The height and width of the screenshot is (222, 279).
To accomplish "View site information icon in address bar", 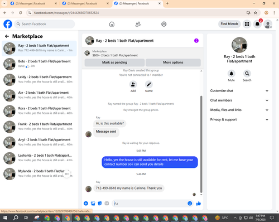I will pyautogui.click(x=30, y=13).
